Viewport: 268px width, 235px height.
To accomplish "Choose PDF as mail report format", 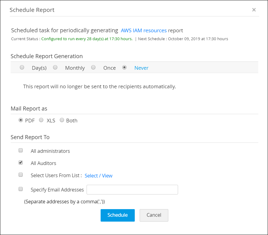I will [21, 120].
